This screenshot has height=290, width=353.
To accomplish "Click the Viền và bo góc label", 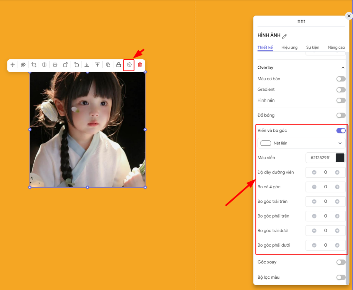I will click(272, 131).
